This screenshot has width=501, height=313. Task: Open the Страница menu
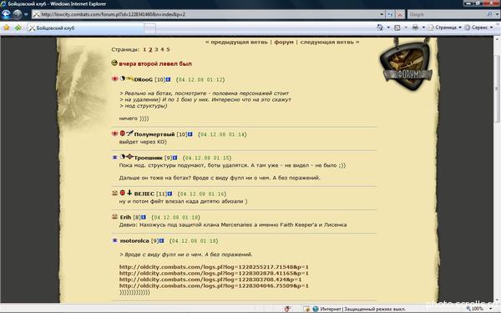click(444, 28)
